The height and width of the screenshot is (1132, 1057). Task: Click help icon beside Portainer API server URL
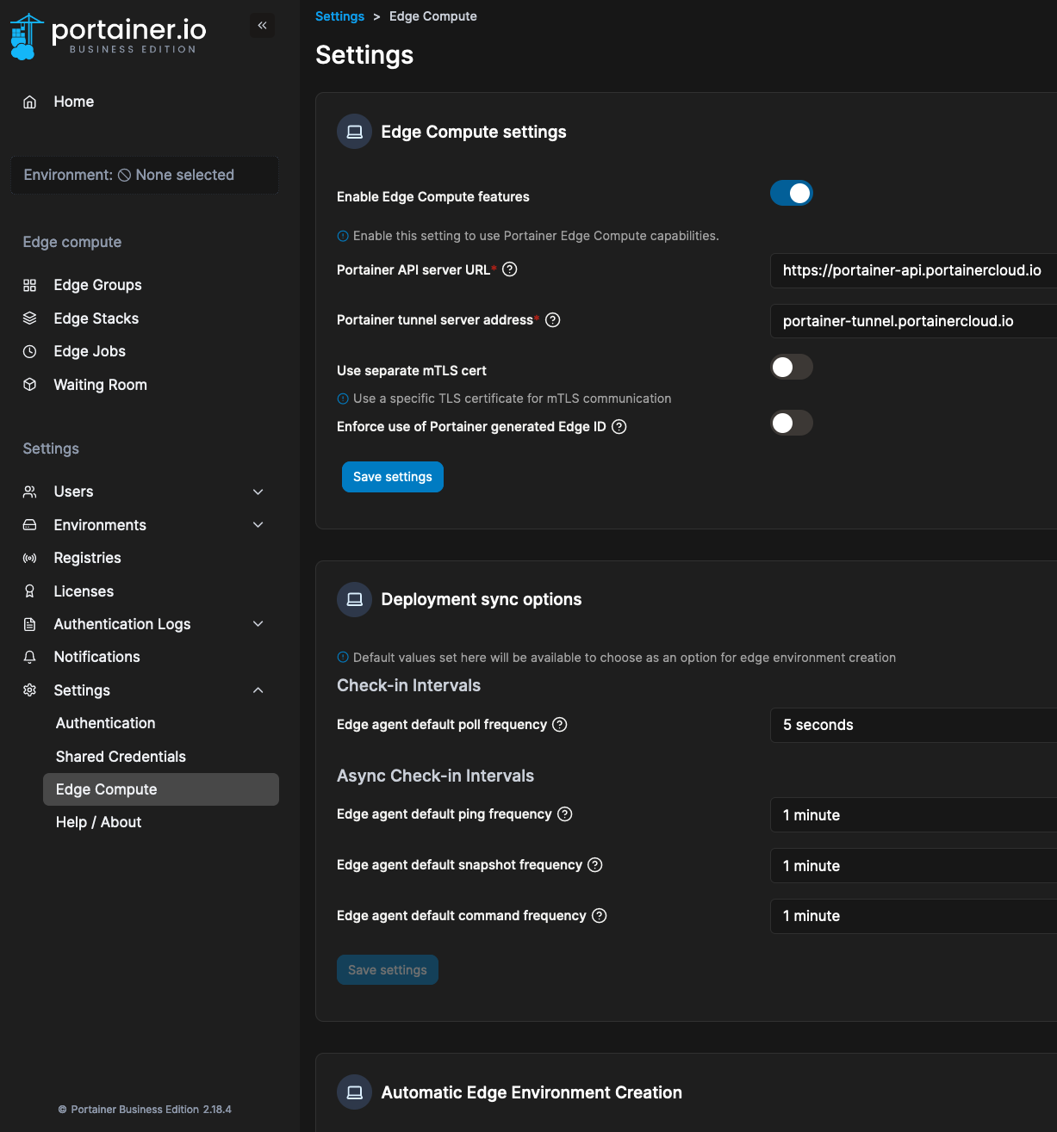tap(510, 269)
